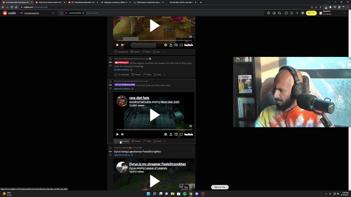Click the red DrDisrespect flair tag
The image size is (351, 197).
coord(122,63)
